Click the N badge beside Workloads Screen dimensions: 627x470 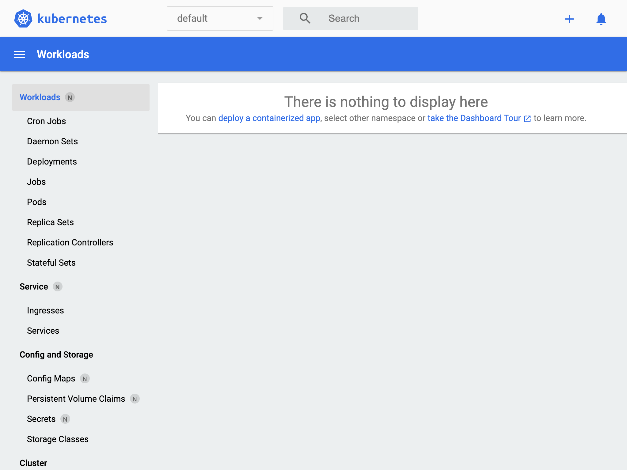pyautogui.click(x=70, y=97)
